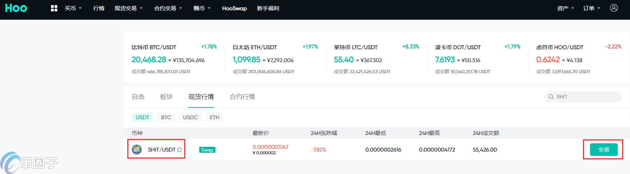Click the latest price 0.0000003147
The height and width of the screenshot is (174, 630).
click(270, 147)
